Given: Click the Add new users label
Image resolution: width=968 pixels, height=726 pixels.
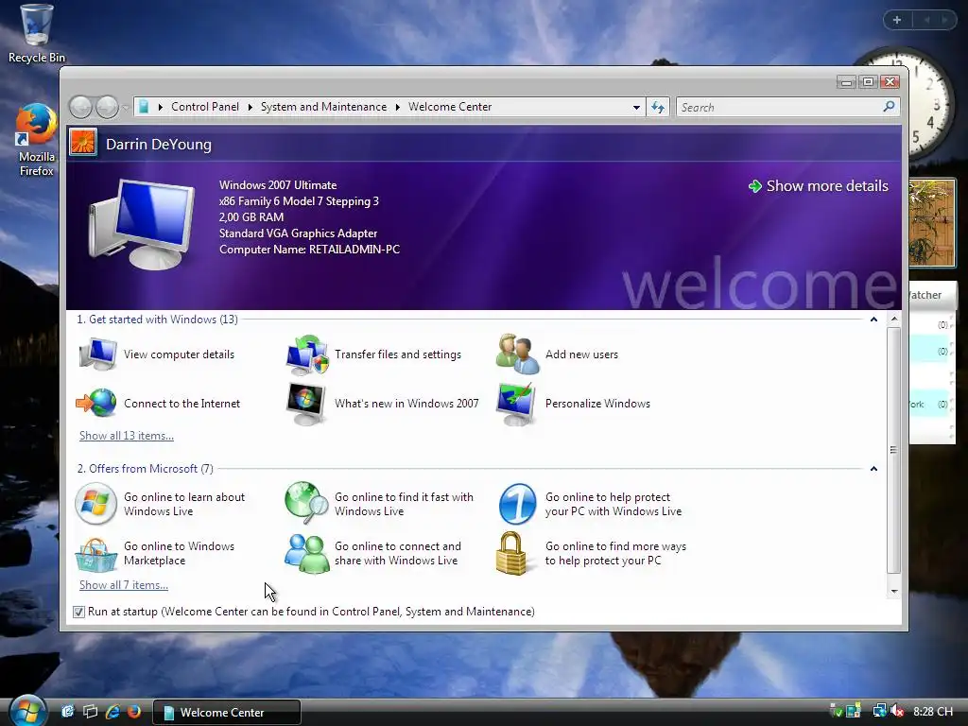Looking at the screenshot, I should 581,354.
